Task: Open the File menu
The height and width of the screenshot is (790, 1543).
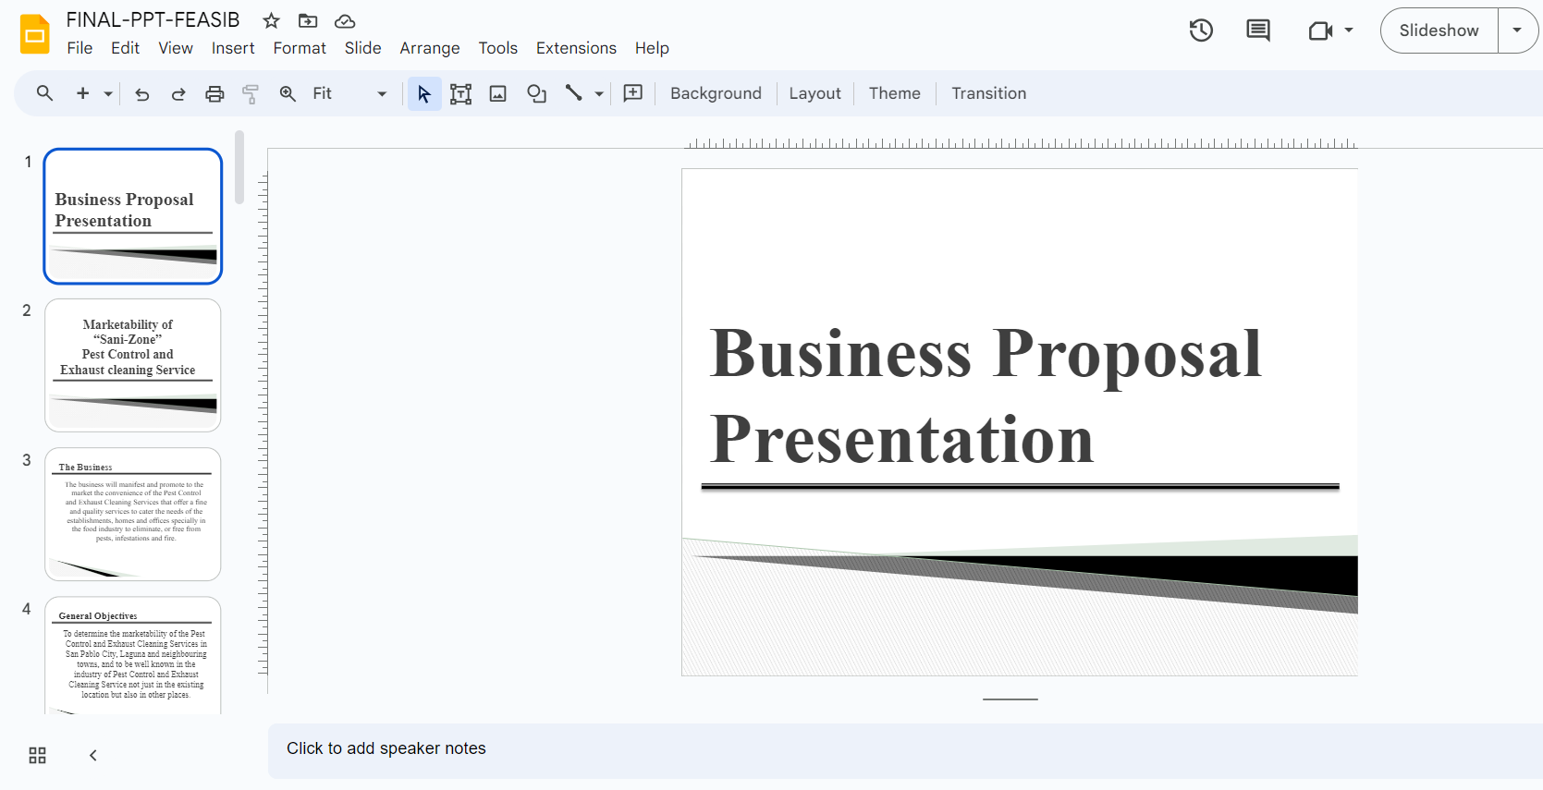Action: [80, 48]
